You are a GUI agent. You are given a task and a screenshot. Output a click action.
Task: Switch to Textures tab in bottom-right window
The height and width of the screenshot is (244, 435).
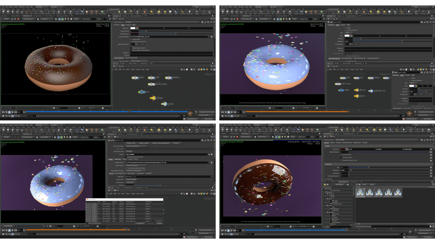[x=339, y=143]
